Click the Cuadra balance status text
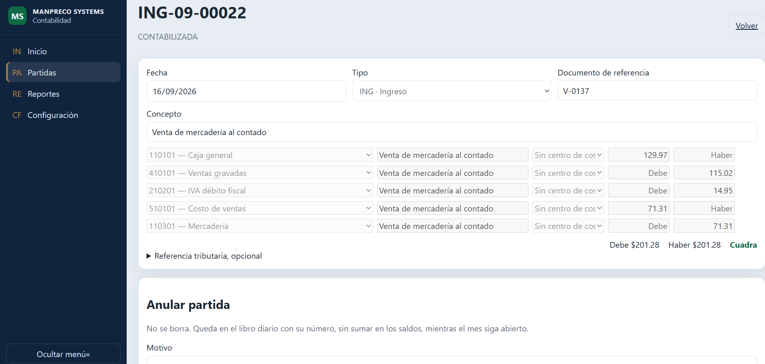 (x=743, y=245)
